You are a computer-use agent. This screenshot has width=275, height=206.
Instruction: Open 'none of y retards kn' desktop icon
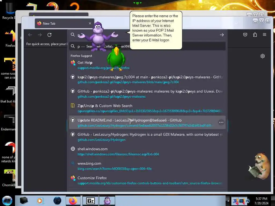[8, 152]
